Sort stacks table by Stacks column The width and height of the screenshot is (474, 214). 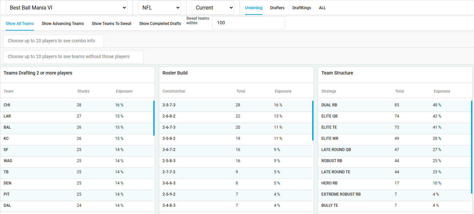[83, 91]
